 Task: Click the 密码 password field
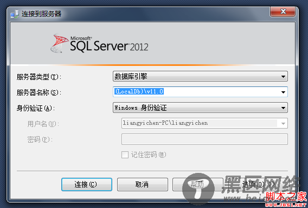204,139
